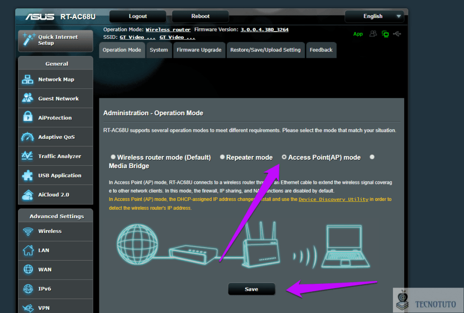The width and height of the screenshot is (464, 313).
Task: Click the LAN house icon
Action: tap(28, 250)
